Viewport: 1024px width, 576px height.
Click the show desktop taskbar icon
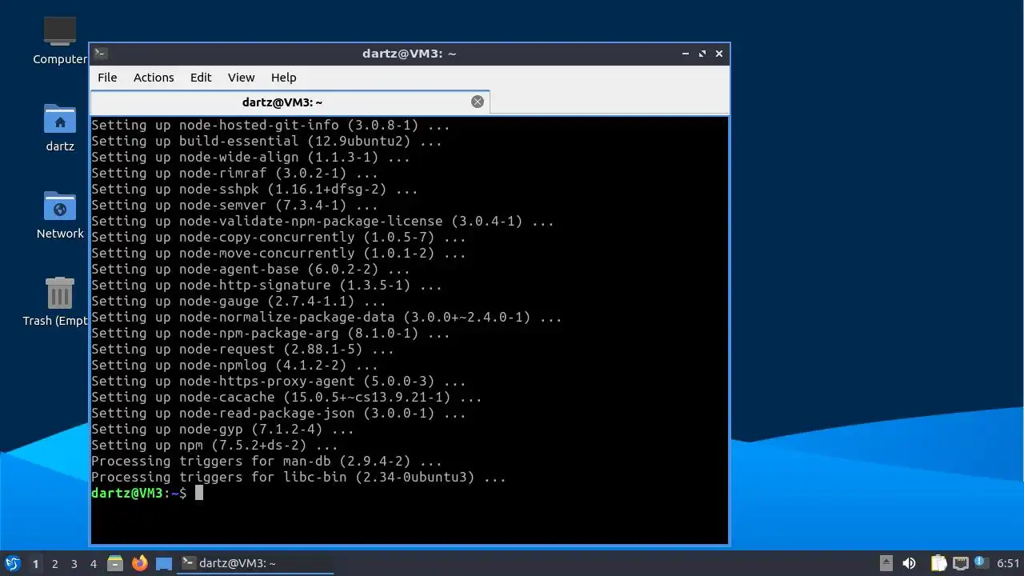click(x=164, y=563)
